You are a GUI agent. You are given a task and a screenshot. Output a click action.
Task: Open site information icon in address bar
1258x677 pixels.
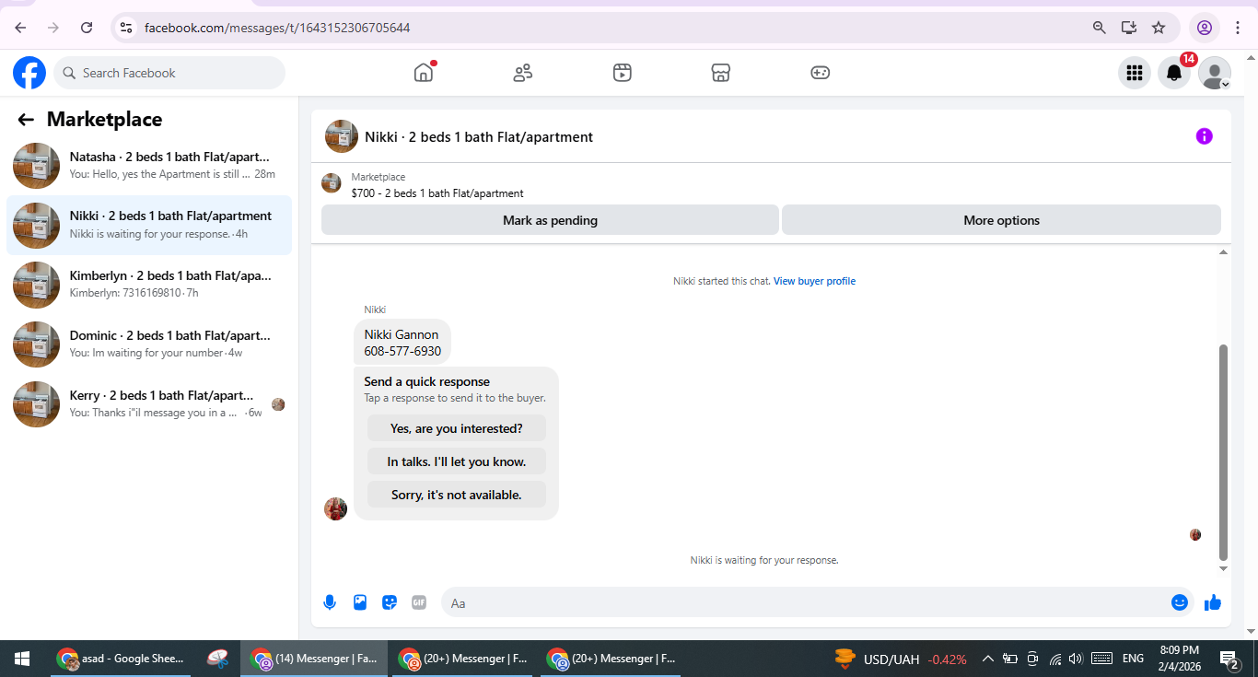coord(126,28)
